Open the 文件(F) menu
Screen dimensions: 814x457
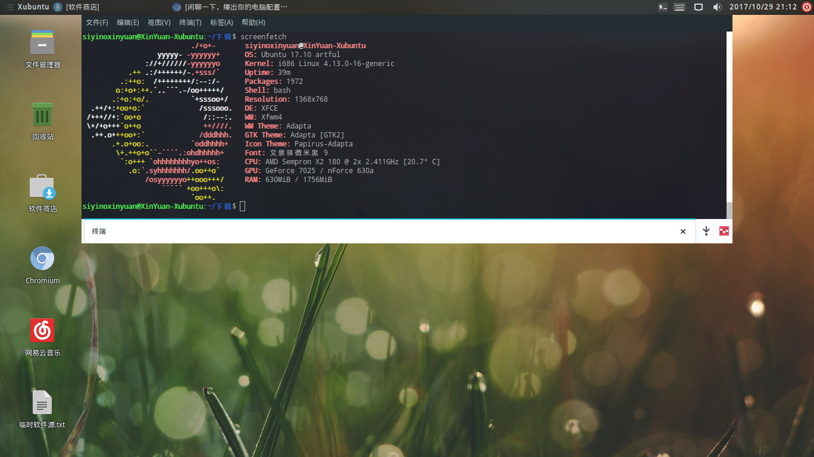click(x=97, y=23)
